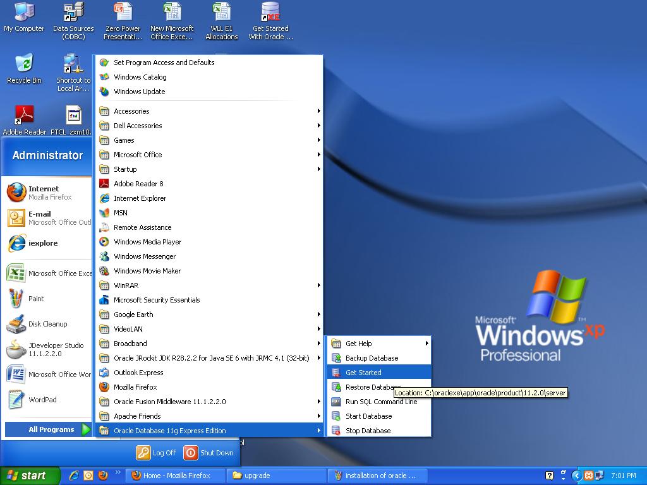
Task: Click the All Programs button
Action: (x=48, y=429)
